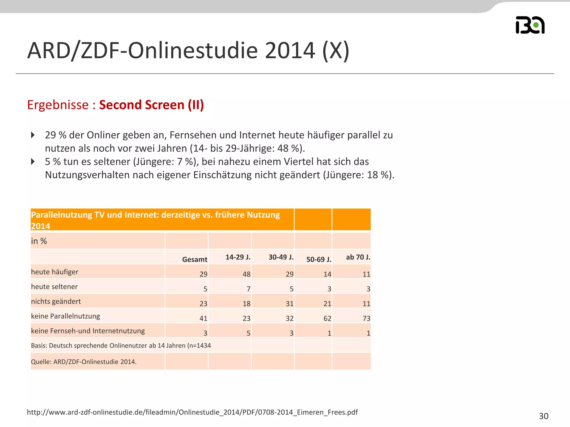Viewport: 570px width, 427px height.
Task: Click the 50-69 J. value 3 for heute seltener
Action: (x=330, y=289)
